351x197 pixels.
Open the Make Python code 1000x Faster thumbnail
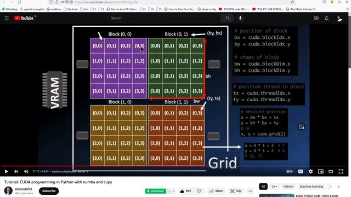276,195
